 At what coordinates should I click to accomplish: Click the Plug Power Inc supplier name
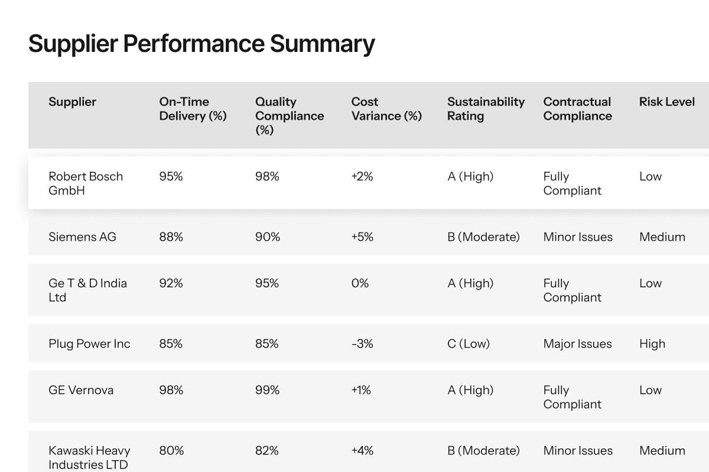[x=89, y=344]
